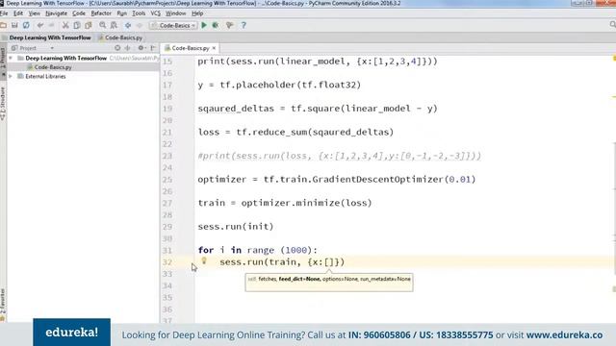This screenshot has width=616, height=346.
Task: Open the Run menu
Action: point(122,13)
